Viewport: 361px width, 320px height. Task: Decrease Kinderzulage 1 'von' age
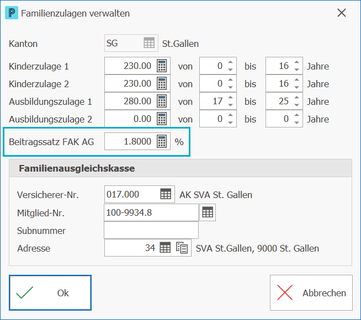231,70
